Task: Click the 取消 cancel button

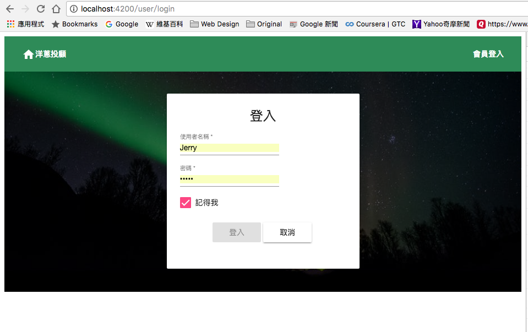Action: coord(287,232)
